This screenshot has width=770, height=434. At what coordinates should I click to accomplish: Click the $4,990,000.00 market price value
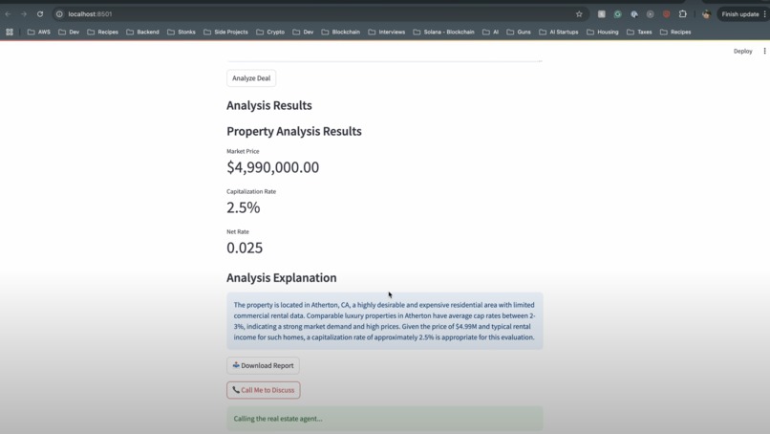[x=272, y=167]
